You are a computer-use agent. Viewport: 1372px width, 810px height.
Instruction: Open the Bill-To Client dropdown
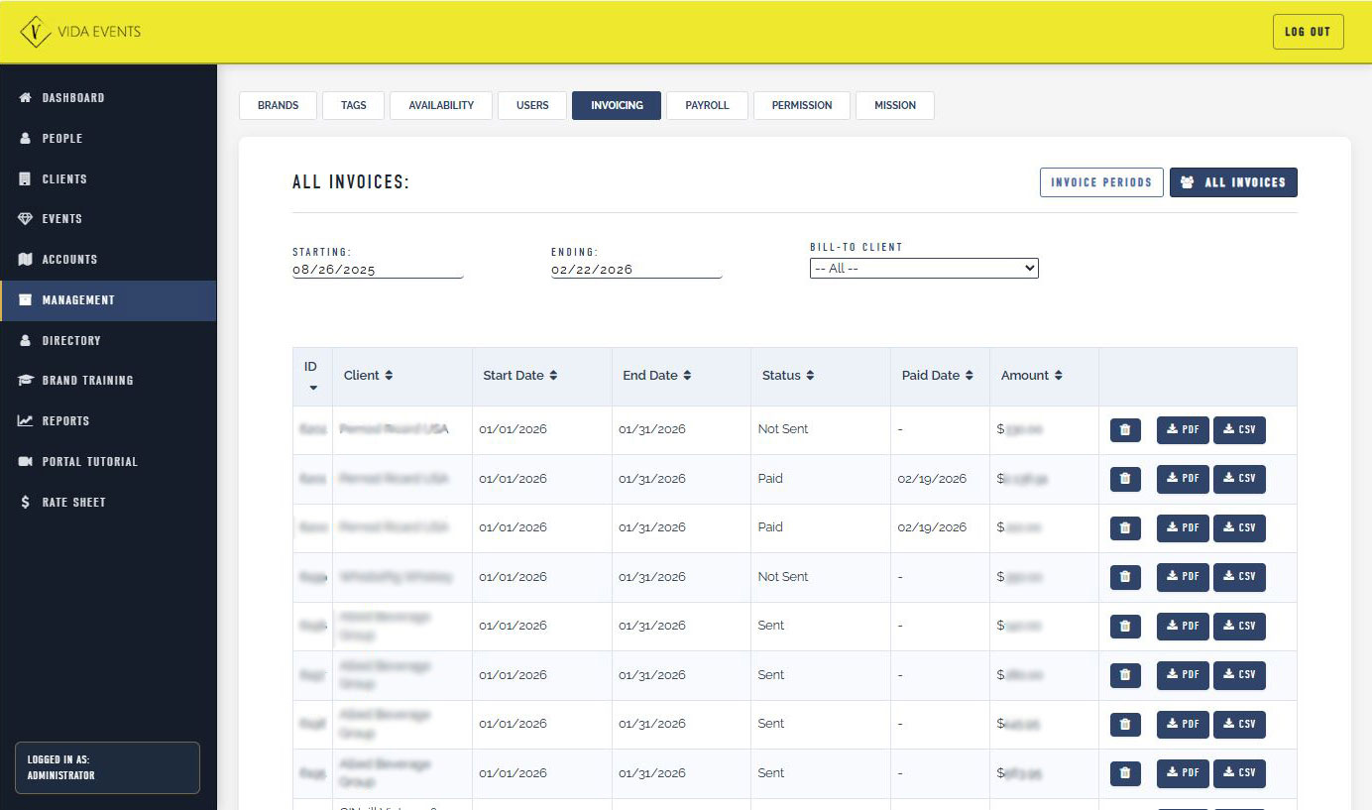tap(923, 269)
